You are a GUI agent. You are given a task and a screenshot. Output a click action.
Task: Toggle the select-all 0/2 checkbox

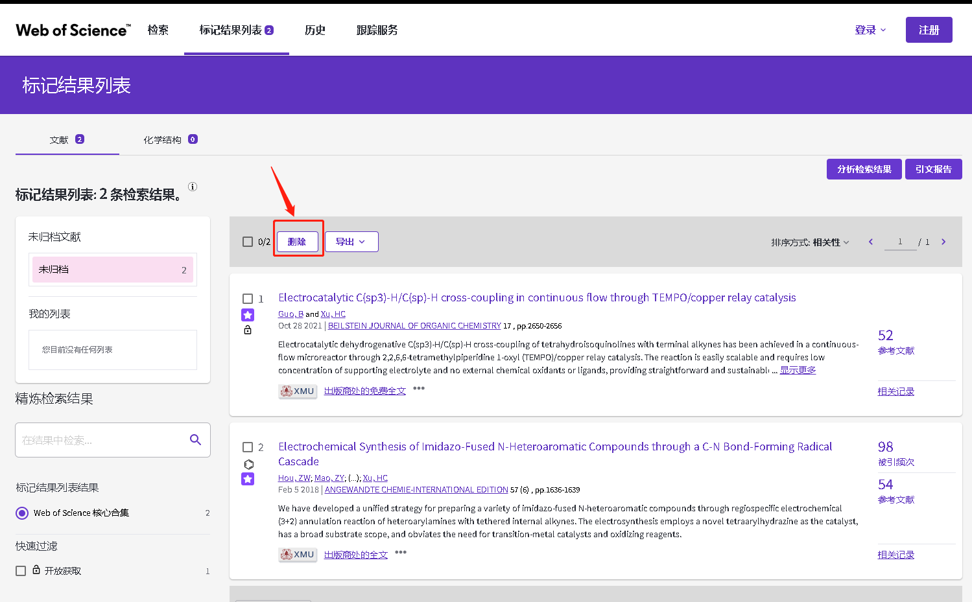(x=248, y=242)
